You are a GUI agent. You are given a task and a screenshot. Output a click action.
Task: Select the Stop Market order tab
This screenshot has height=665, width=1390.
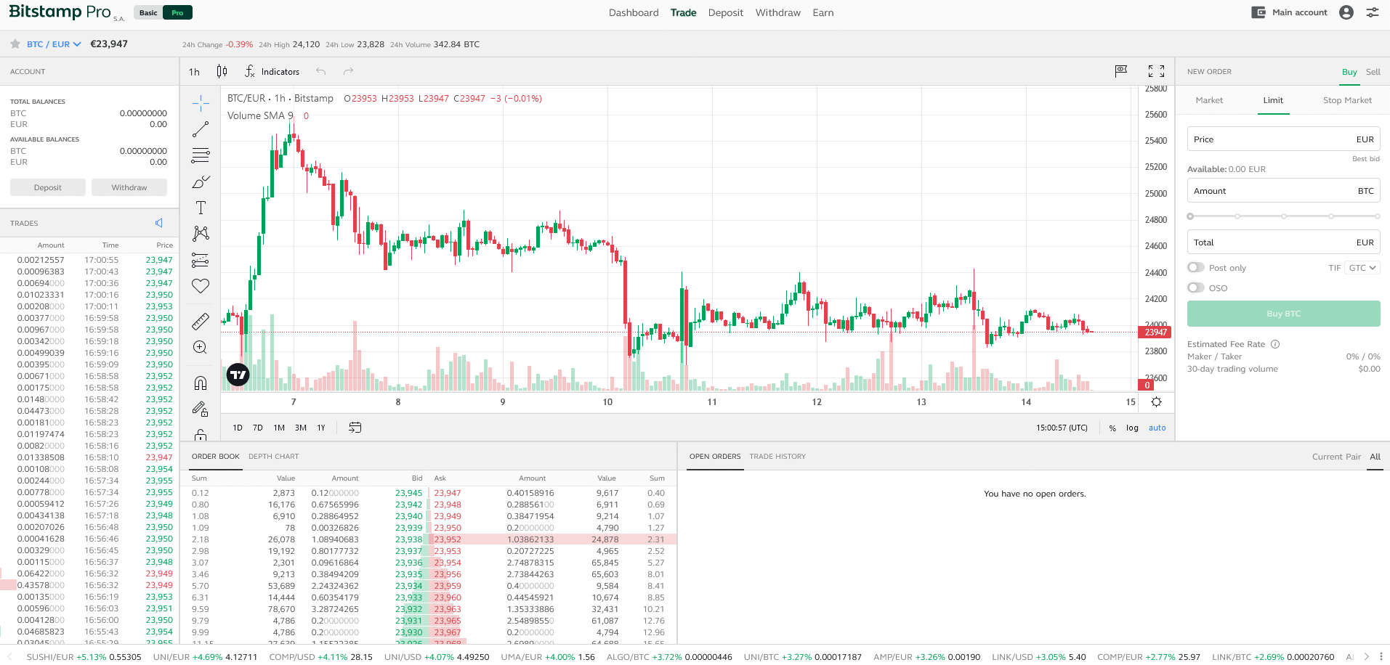pyautogui.click(x=1347, y=100)
